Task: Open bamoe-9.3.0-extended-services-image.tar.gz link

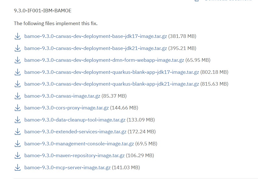Action: pos(75,132)
